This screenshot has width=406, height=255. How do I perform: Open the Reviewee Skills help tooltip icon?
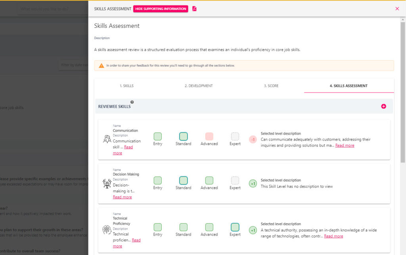tap(132, 102)
